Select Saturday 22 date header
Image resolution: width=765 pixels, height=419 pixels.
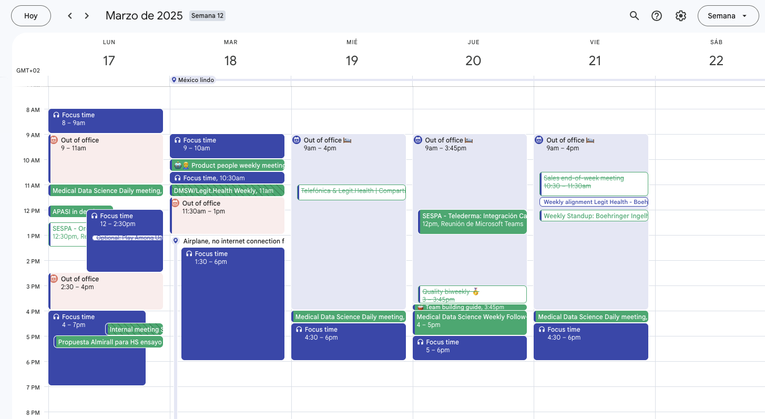point(716,60)
